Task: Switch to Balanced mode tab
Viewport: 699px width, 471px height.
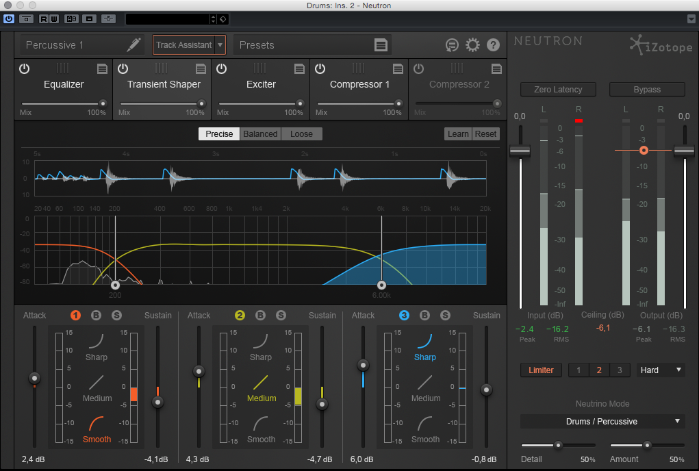Action: point(260,133)
